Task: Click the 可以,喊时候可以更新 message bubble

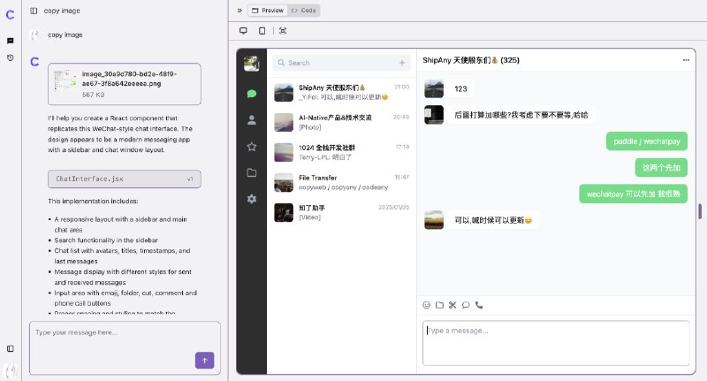Action: [493, 220]
